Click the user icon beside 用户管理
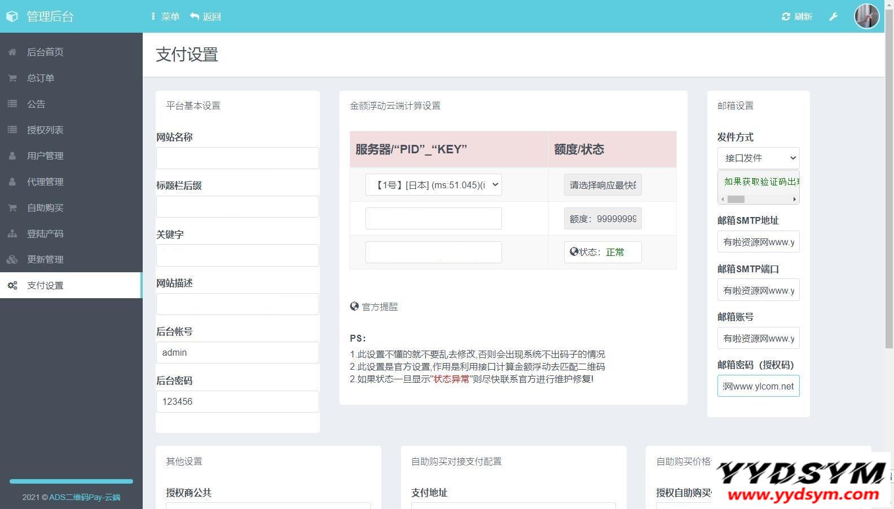 click(x=12, y=156)
